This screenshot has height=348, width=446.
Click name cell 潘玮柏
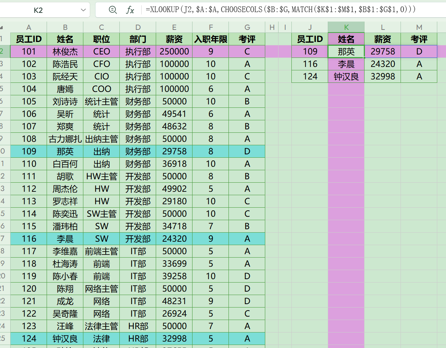coord(65,226)
